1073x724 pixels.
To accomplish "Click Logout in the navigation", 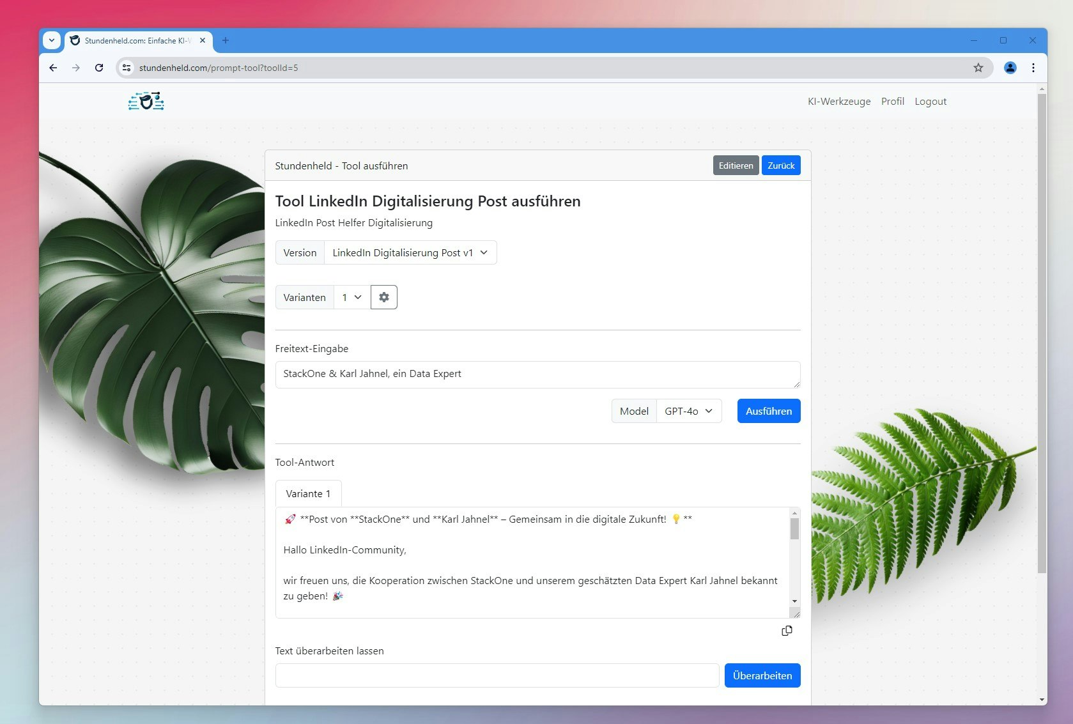I will (930, 101).
